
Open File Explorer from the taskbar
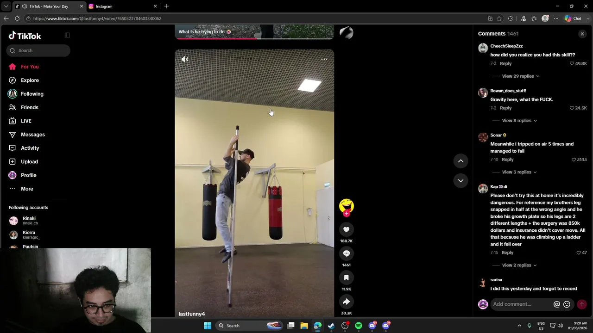pos(304,326)
